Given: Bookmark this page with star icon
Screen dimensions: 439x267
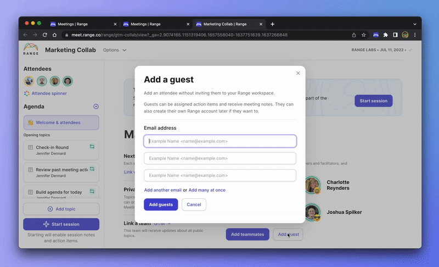Looking at the screenshot, I should click(x=363, y=35).
